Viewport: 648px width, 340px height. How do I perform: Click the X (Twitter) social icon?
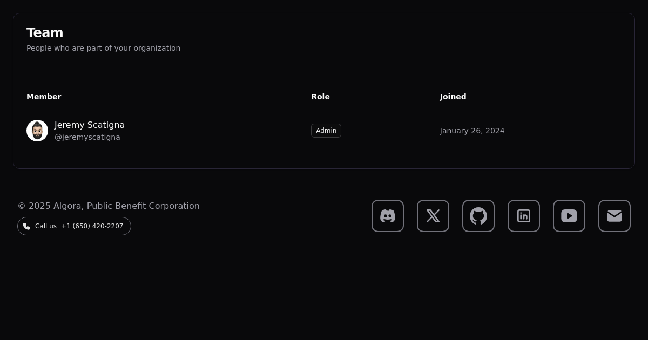coord(433,216)
